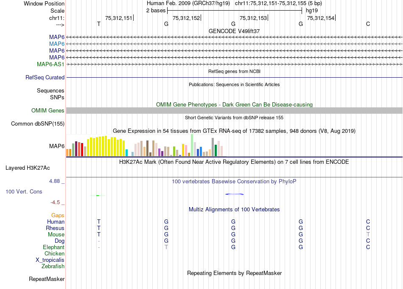
Task: Click the position label 75,312,152
Action: [x=186, y=18]
